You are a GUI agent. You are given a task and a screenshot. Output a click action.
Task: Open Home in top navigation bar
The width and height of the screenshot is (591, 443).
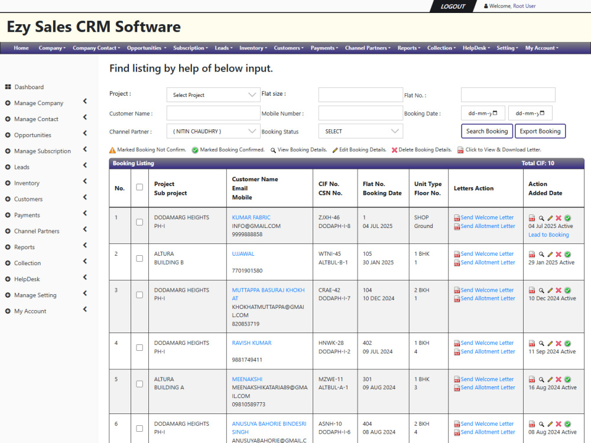click(21, 48)
